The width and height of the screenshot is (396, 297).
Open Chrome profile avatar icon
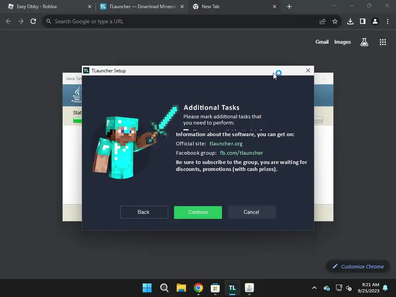(375, 22)
